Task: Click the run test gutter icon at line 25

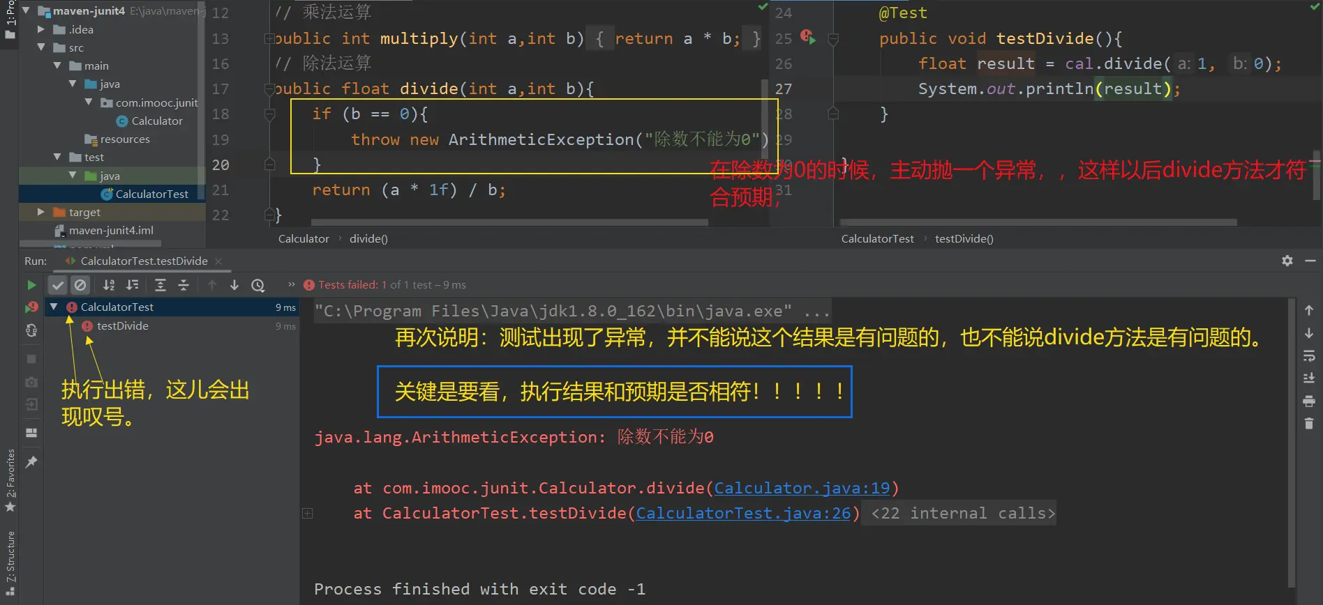Action: pos(808,37)
